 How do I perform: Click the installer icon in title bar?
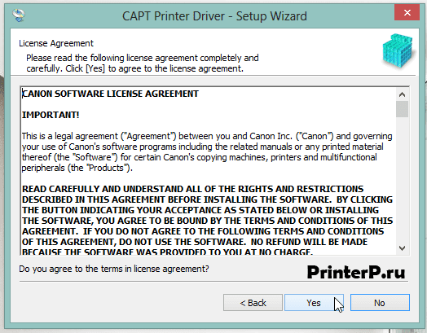(x=19, y=15)
